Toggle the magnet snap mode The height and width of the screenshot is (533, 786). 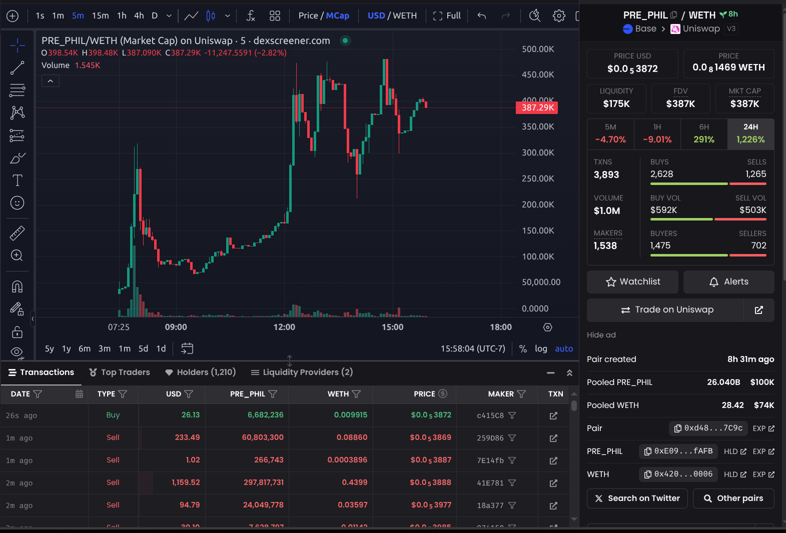[x=17, y=286]
